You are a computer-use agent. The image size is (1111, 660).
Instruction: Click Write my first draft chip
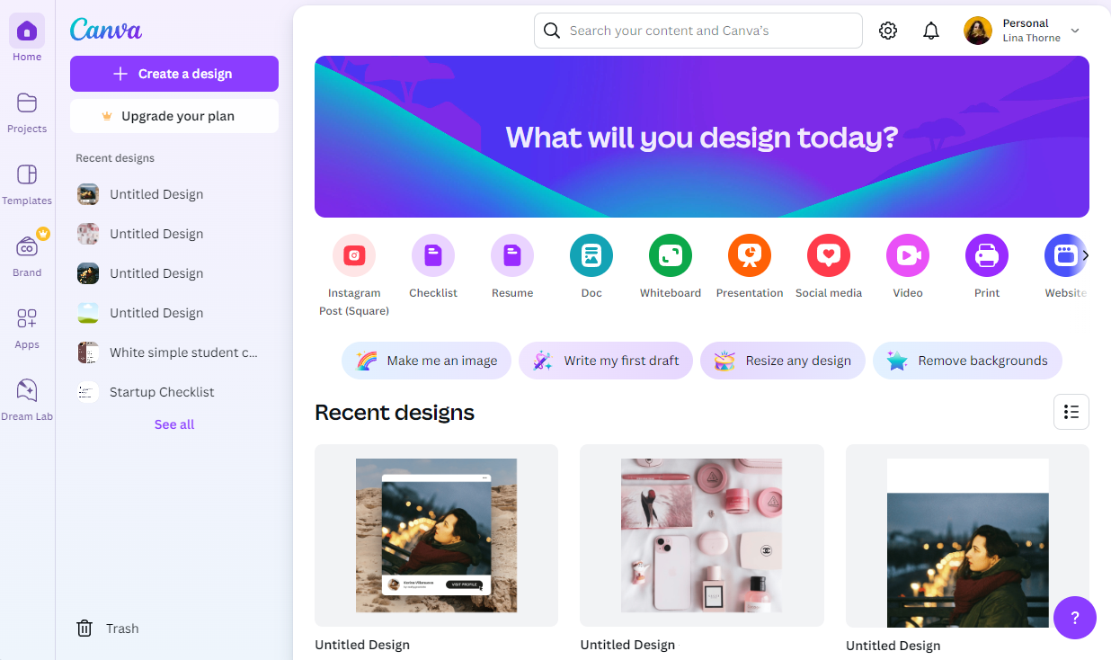(606, 361)
